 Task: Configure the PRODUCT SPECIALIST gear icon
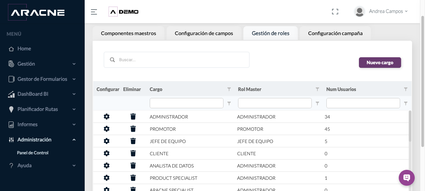[107, 178]
